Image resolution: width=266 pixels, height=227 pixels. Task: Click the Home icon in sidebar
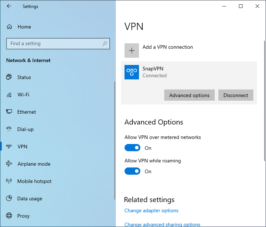click(9, 27)
